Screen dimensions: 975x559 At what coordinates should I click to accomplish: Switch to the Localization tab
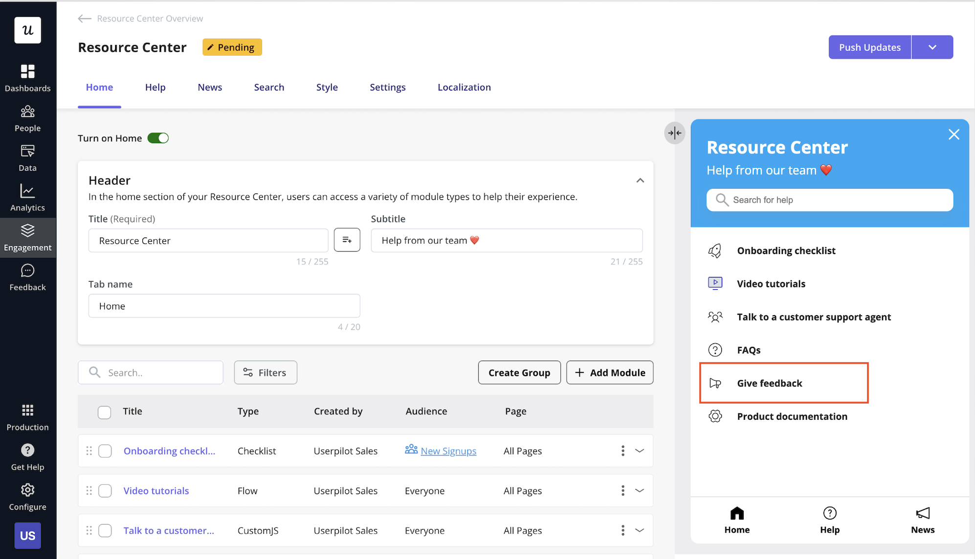pos(464,87)
